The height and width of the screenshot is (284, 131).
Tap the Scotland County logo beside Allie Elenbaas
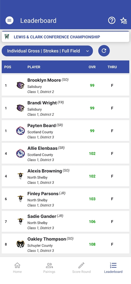[x=20, y=153]
